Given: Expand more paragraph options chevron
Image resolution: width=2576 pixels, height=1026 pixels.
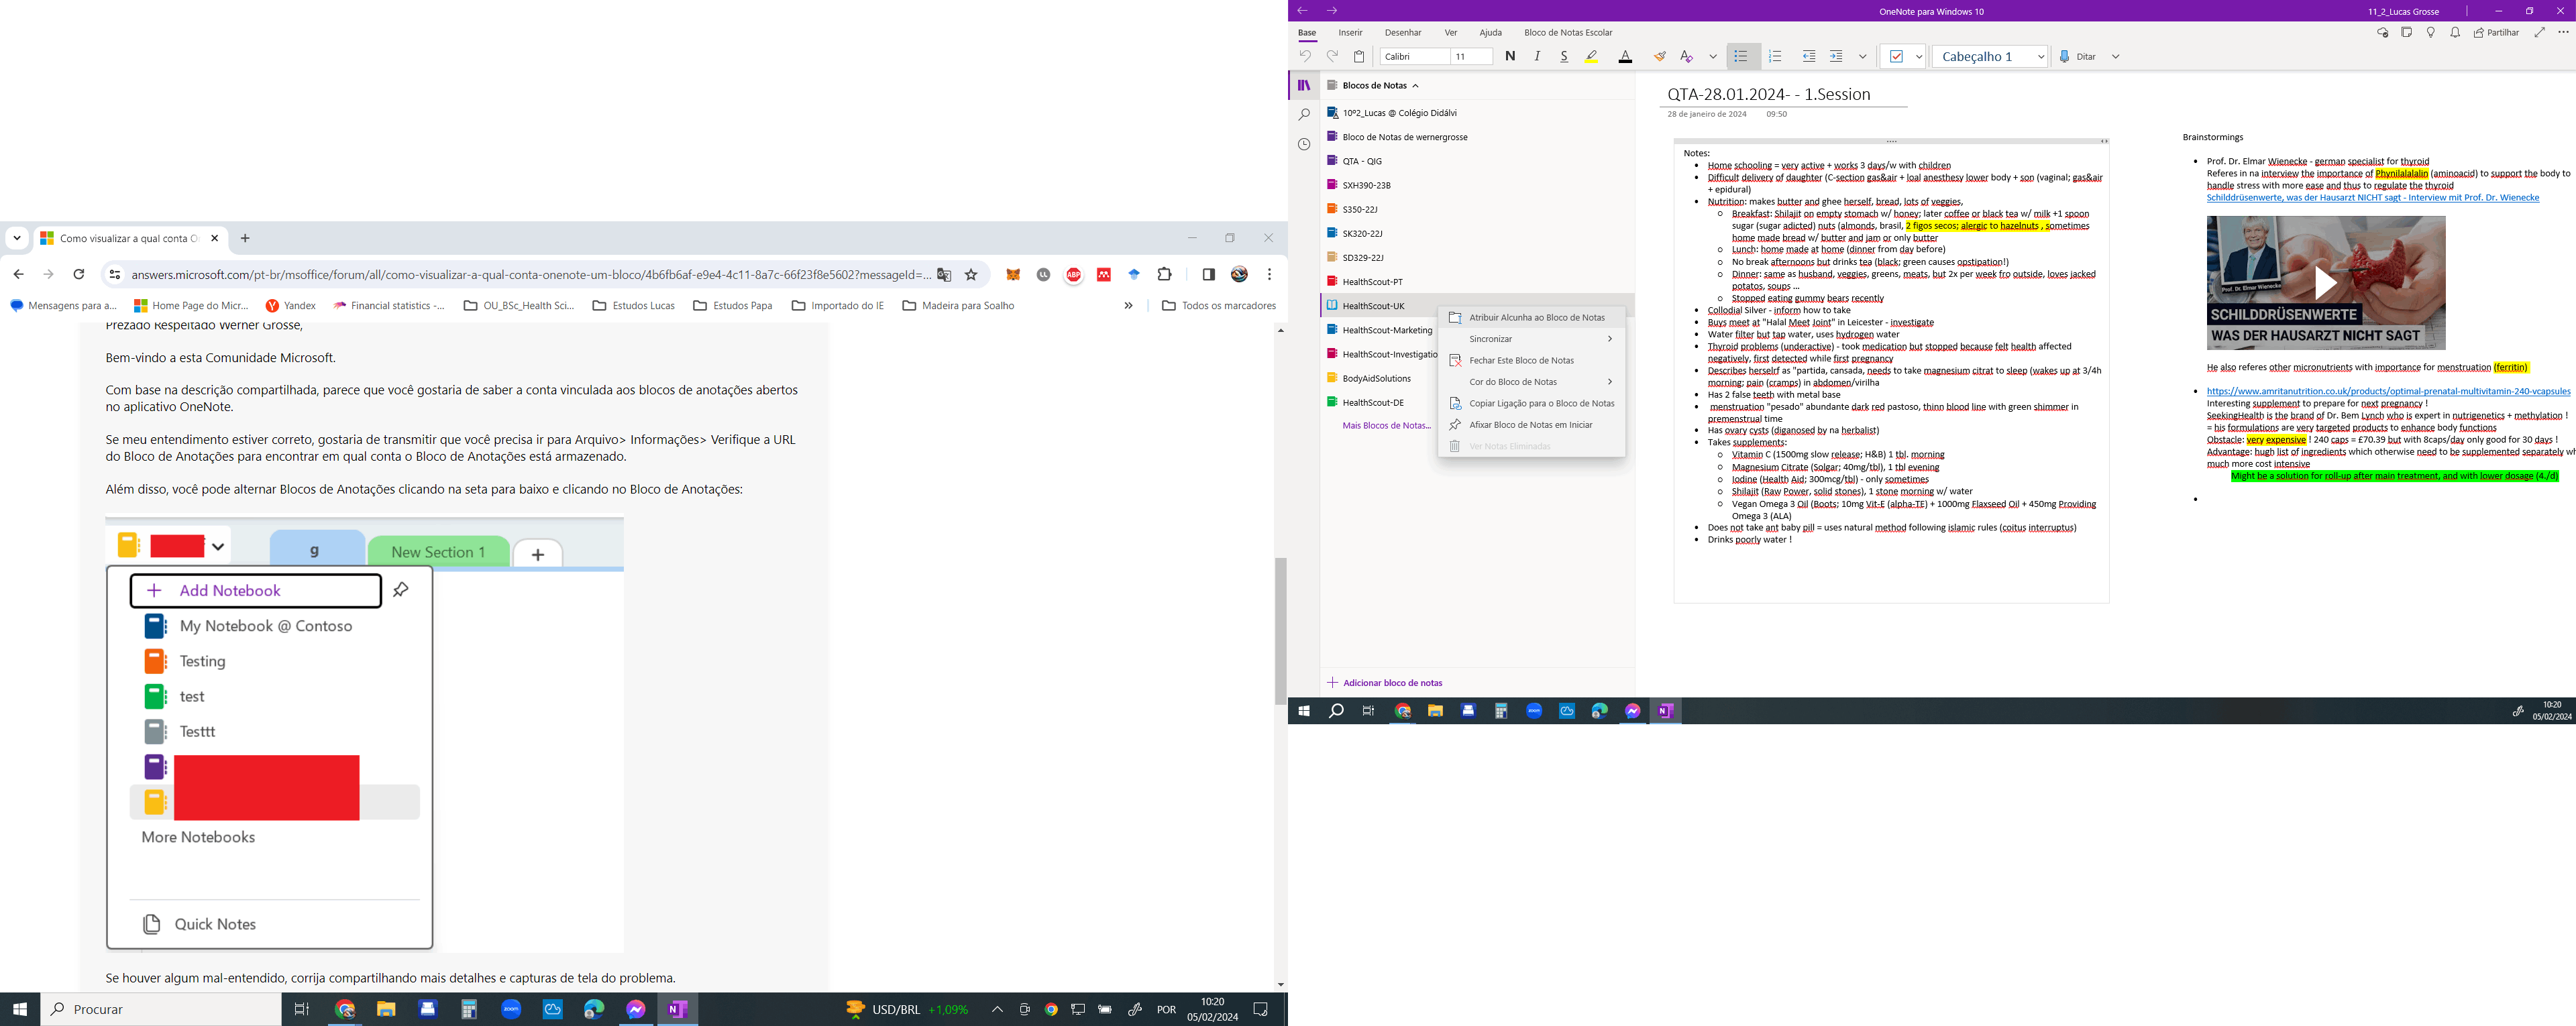Looking at the screenshot, I should coord(1862,57).
